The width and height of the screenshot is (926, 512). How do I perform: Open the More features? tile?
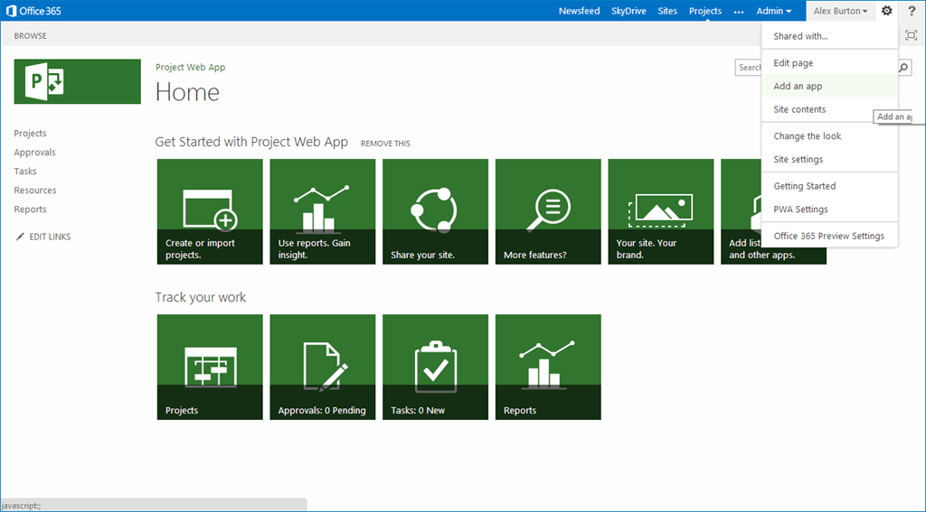pos(548,212)
